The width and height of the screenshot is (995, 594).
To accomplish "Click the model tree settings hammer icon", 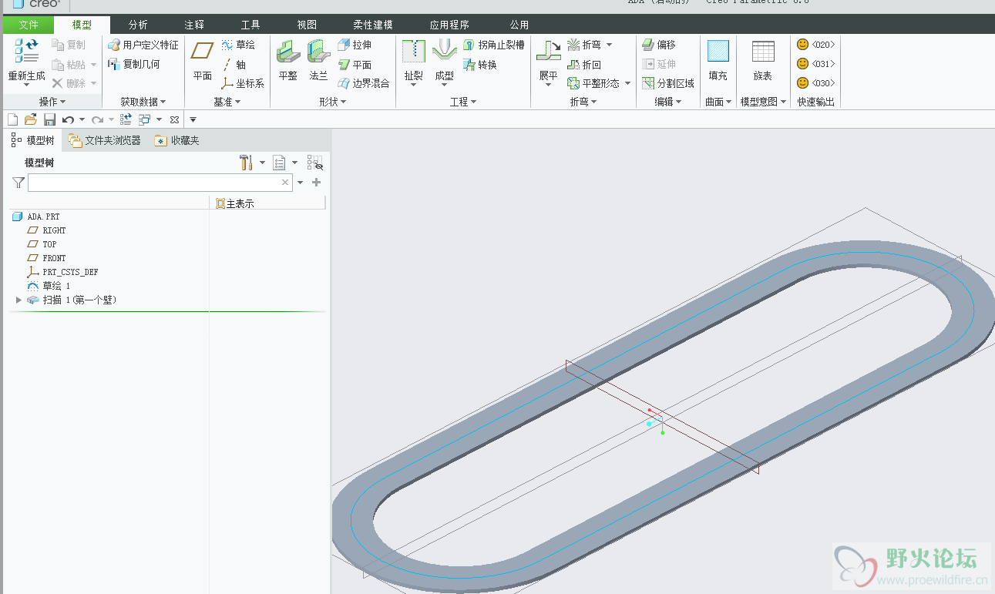I will [246, 163].
